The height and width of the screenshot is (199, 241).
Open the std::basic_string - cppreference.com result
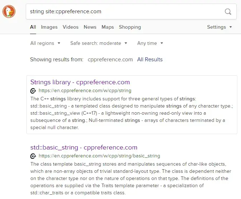[84, 147]
